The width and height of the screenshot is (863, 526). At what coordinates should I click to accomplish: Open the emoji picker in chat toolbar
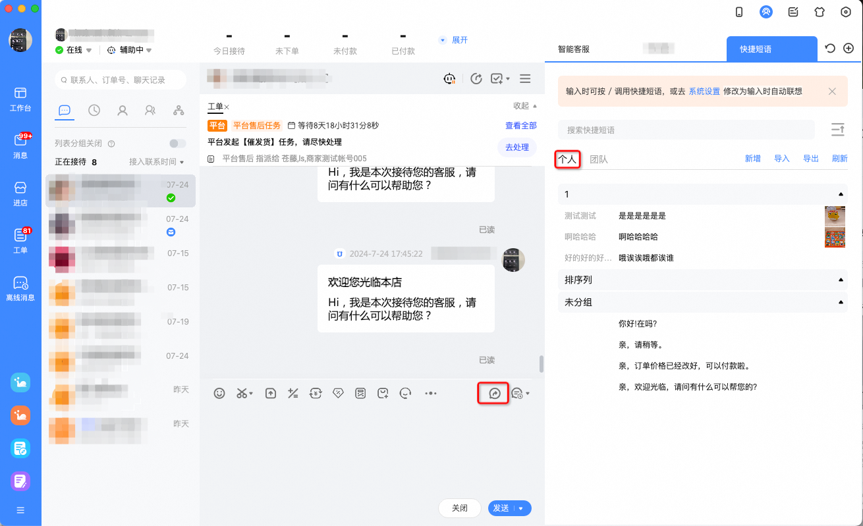pos(220,393)
